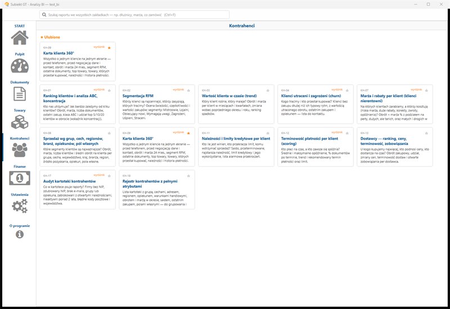Select the Kontrahenci people icon
This screenshot has height=309, width=450.
coord(20,150)
